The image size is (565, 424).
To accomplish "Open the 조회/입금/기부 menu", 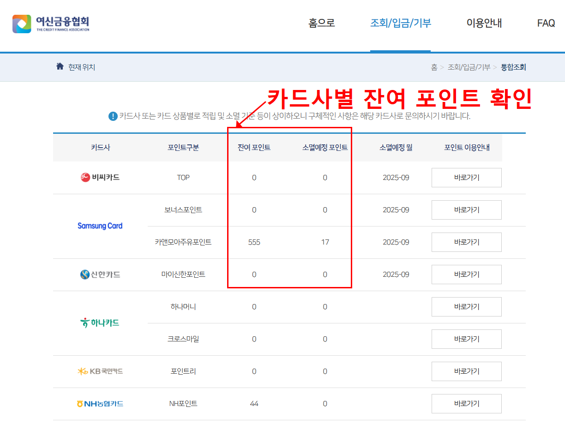I will coord(401,23).
